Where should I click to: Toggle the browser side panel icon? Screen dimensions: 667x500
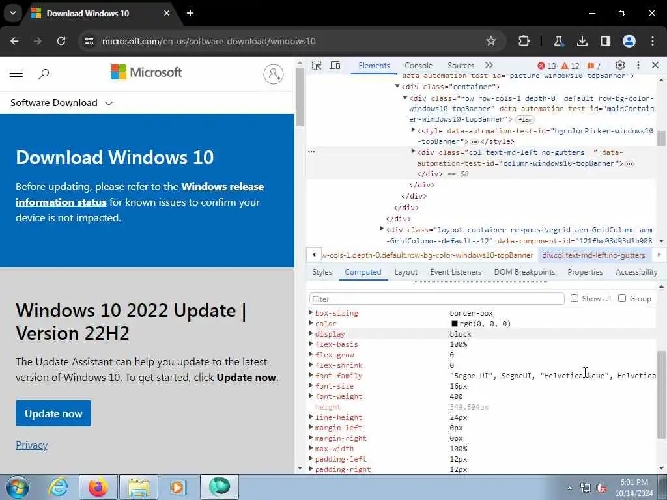605,41
